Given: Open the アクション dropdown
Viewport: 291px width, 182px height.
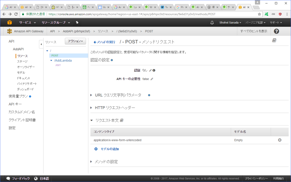Looking at the screenshot, I should (75, 41).
